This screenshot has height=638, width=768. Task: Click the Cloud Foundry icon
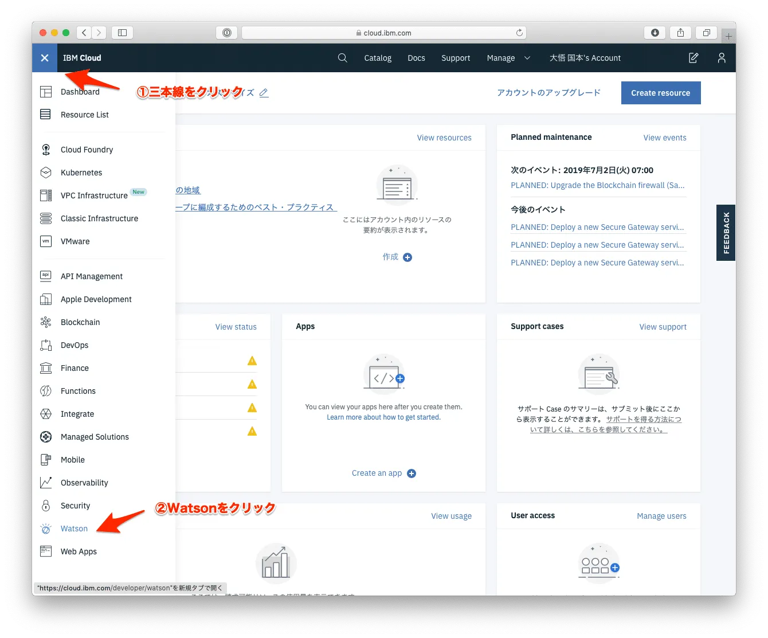46,150
